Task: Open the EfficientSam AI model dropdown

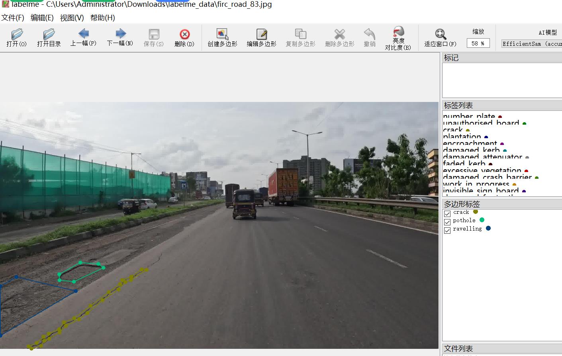Action: click(531, 44)
